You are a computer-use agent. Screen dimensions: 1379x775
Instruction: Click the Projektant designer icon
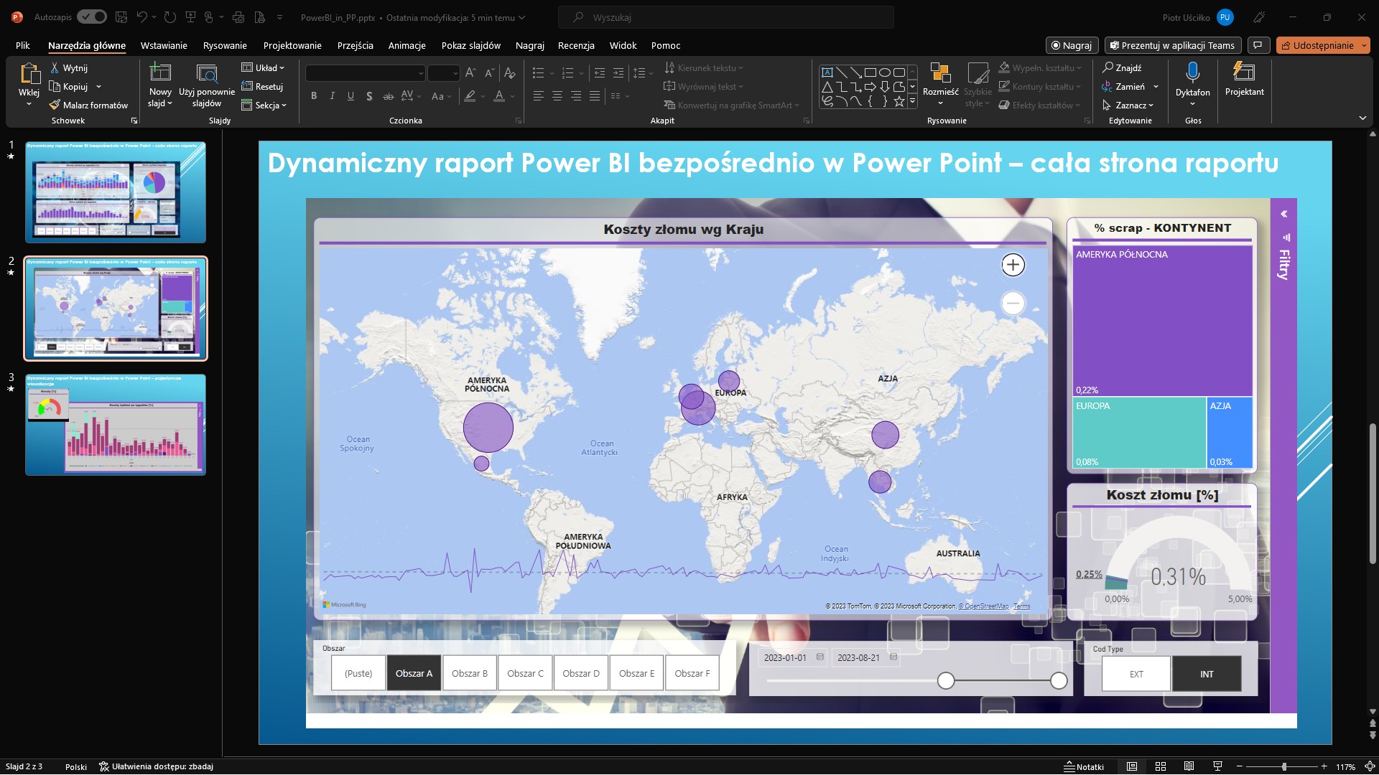click(1244, 72)
